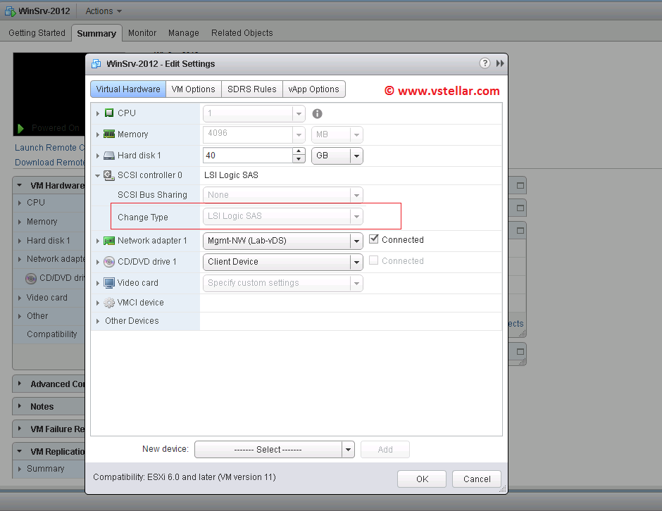The height and width of the screenshot is (511, 662).
Task: Open the SDRS Rules tab
Action: [x=251, y=89]
